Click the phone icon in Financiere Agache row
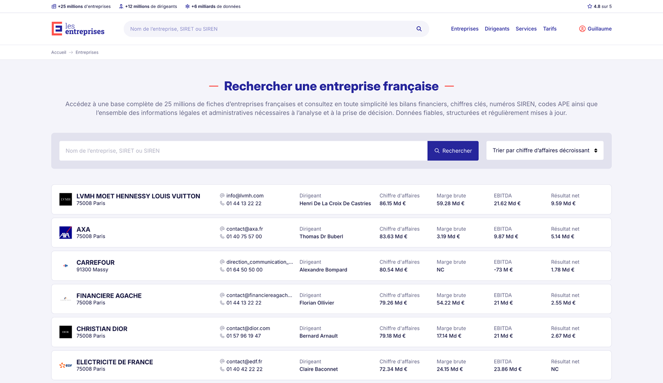Screen dimensions: 663x383 [x=222, y=303]
